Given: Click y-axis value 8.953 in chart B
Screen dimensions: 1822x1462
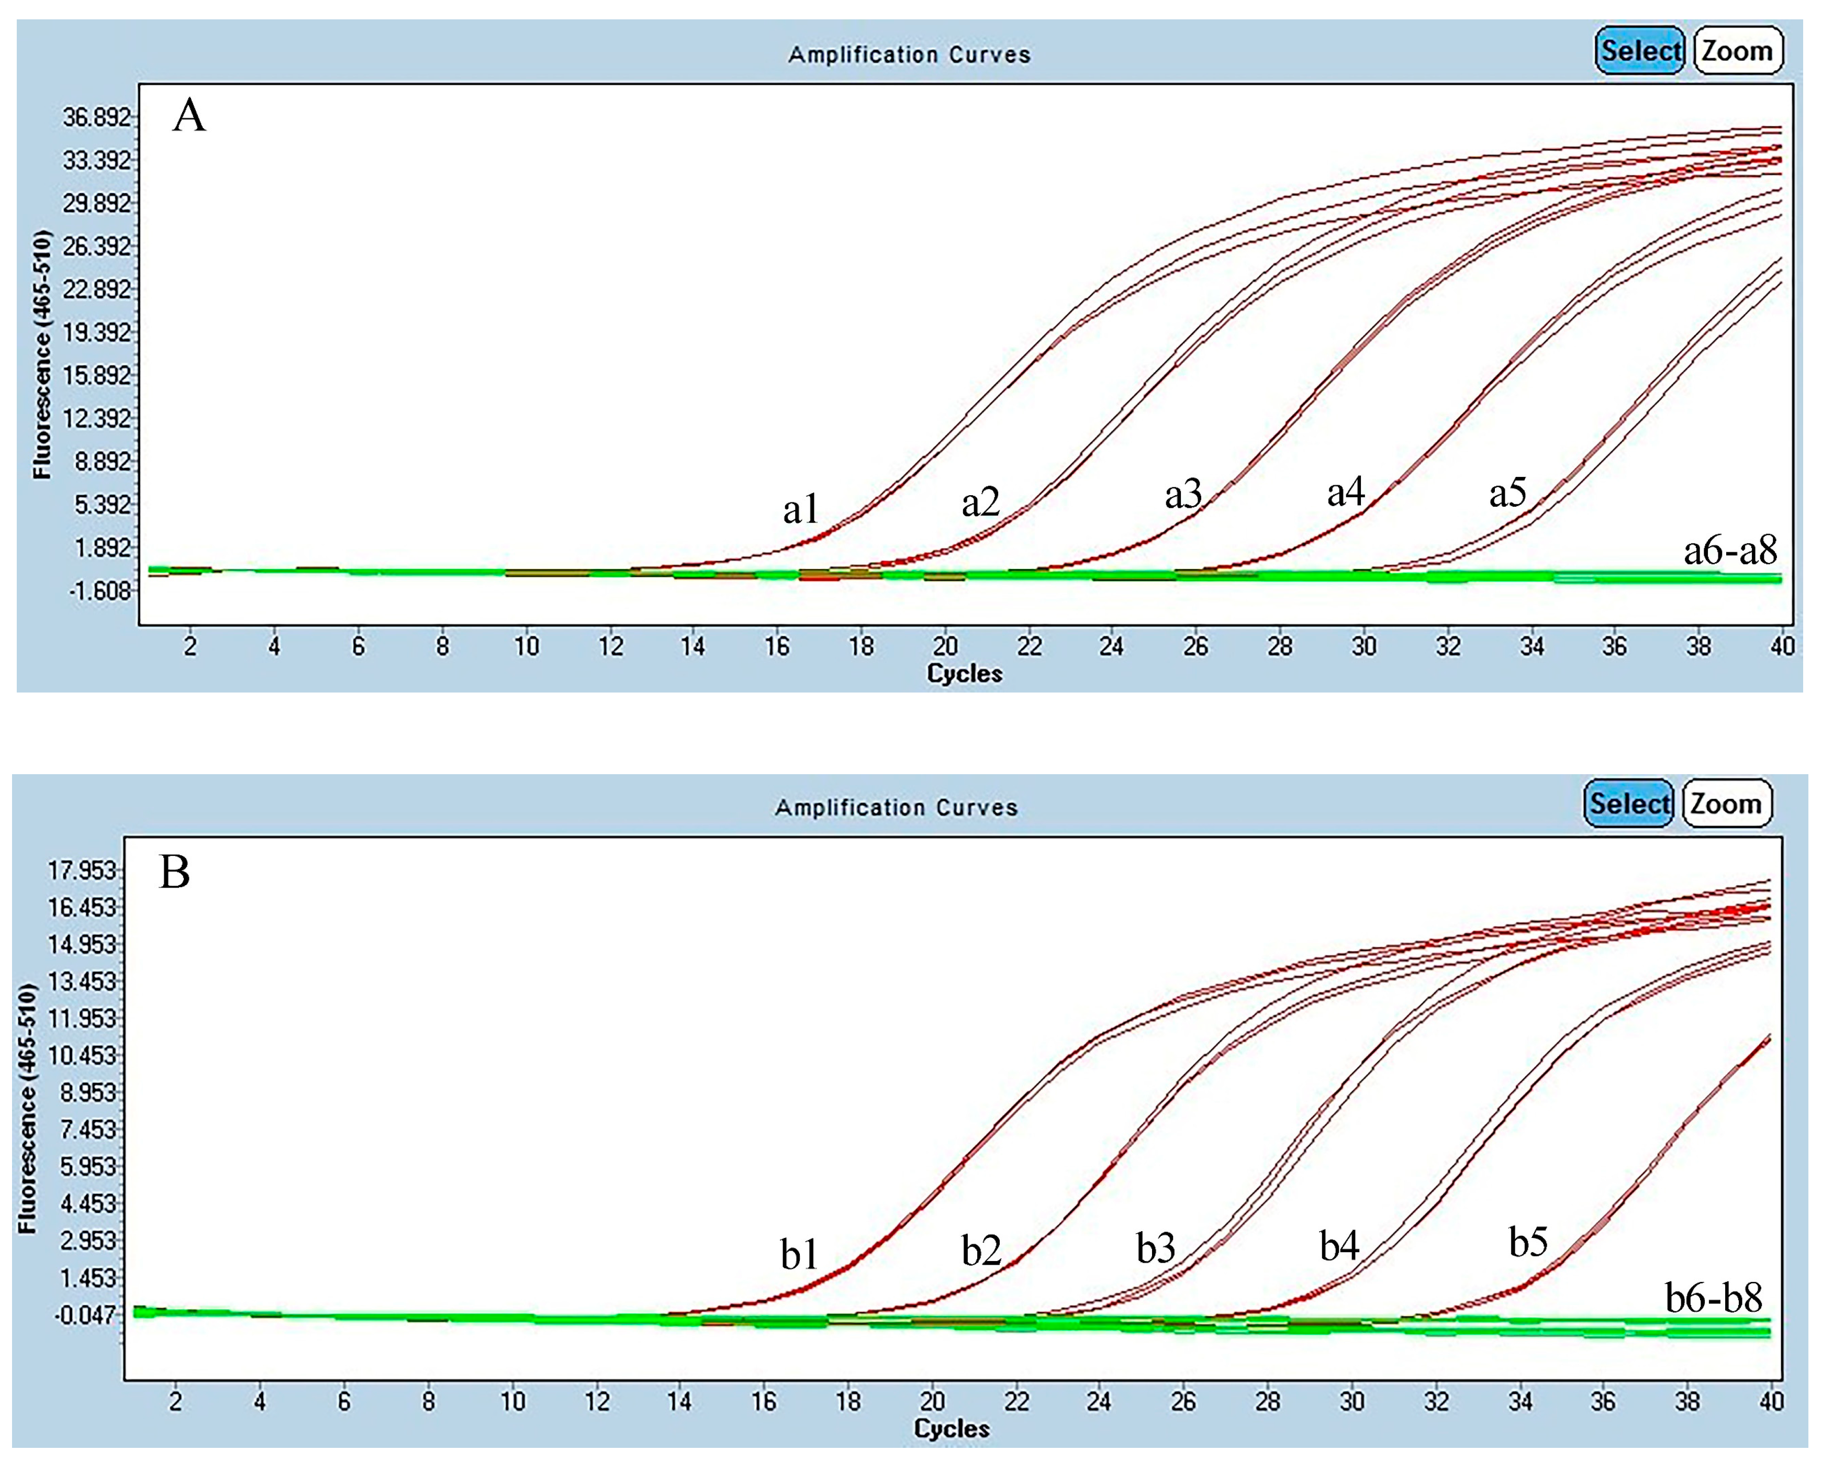Looking at the screenshot, I should tap(87, 1092).
